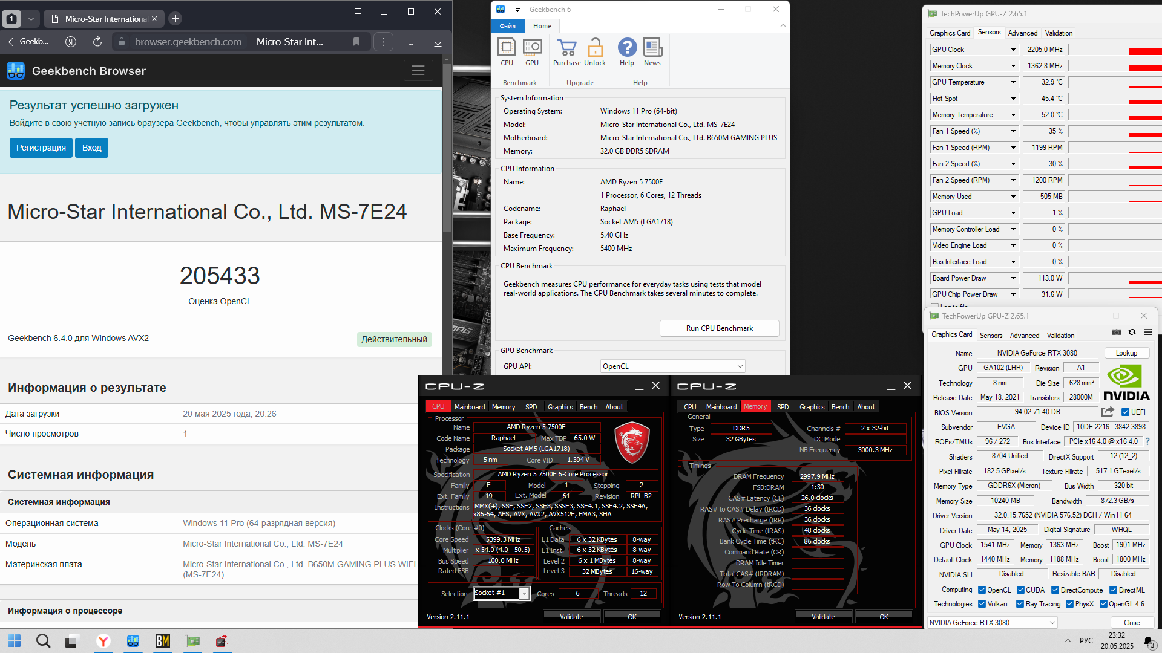Click the Lookup button in GPU-Z

tap(1126, 353)
